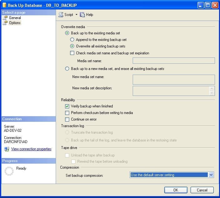Viewport: 220px width, 198px height.
Task: Click description field scroll down arrow
Action: pos(212,93)
